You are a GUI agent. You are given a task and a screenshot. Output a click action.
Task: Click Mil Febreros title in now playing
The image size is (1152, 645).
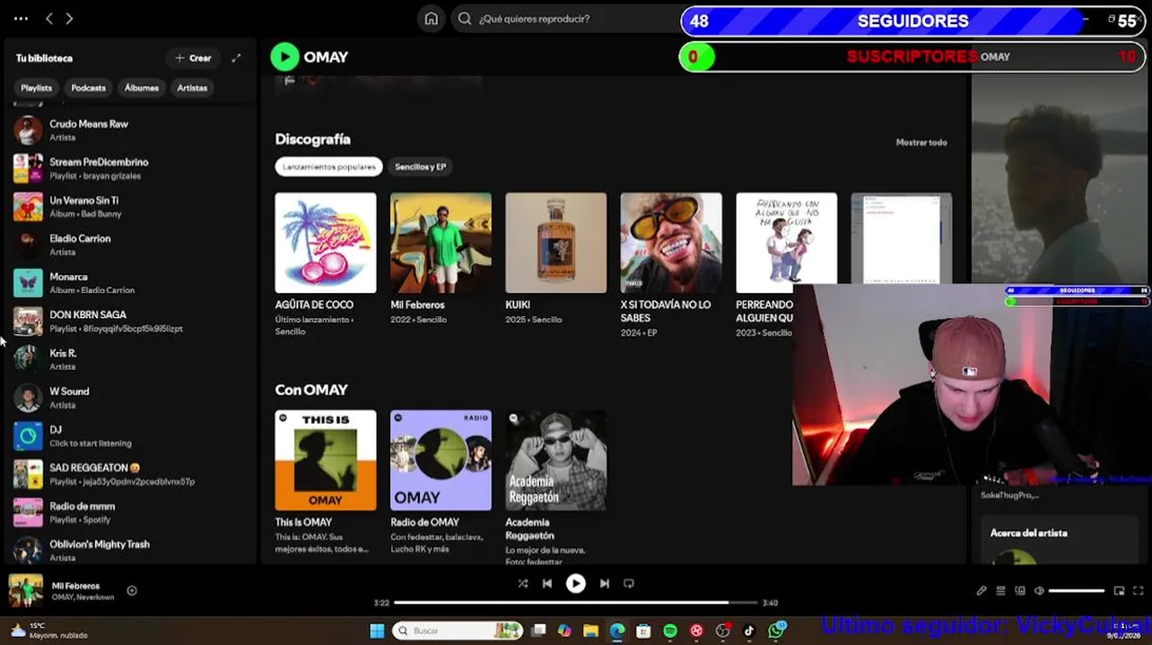[x=75, y=586]
